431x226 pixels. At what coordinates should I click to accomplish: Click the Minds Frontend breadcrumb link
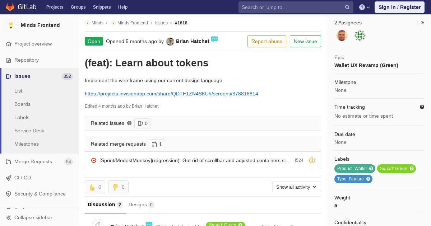[x=133, y=23]
